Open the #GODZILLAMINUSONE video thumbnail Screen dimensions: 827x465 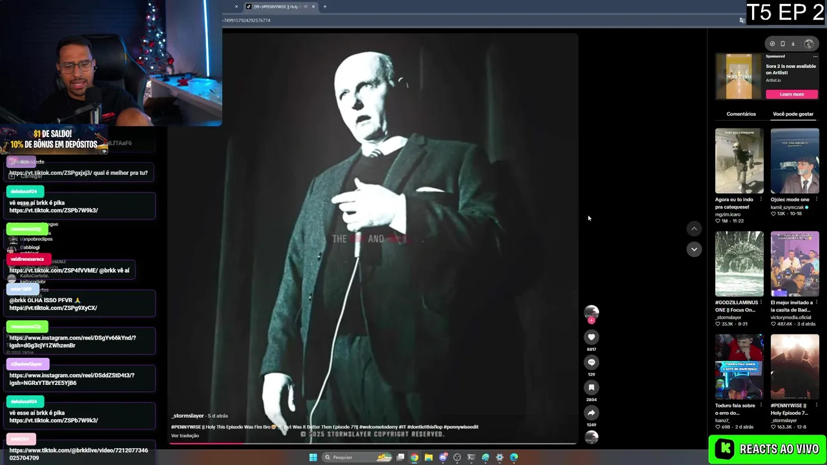(x=739, y=264)
